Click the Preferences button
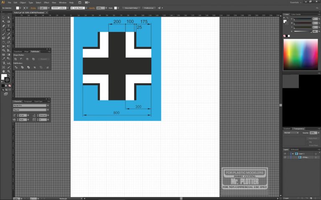The image size is (321, 200). click(149, 8)
